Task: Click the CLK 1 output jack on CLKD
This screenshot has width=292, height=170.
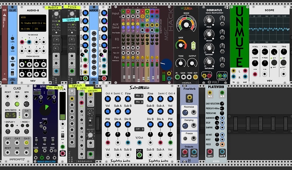Action: (8, 143)
